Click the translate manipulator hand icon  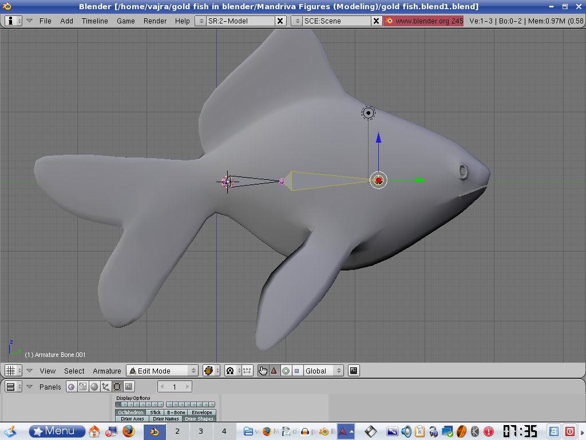(x=263, y=371)
